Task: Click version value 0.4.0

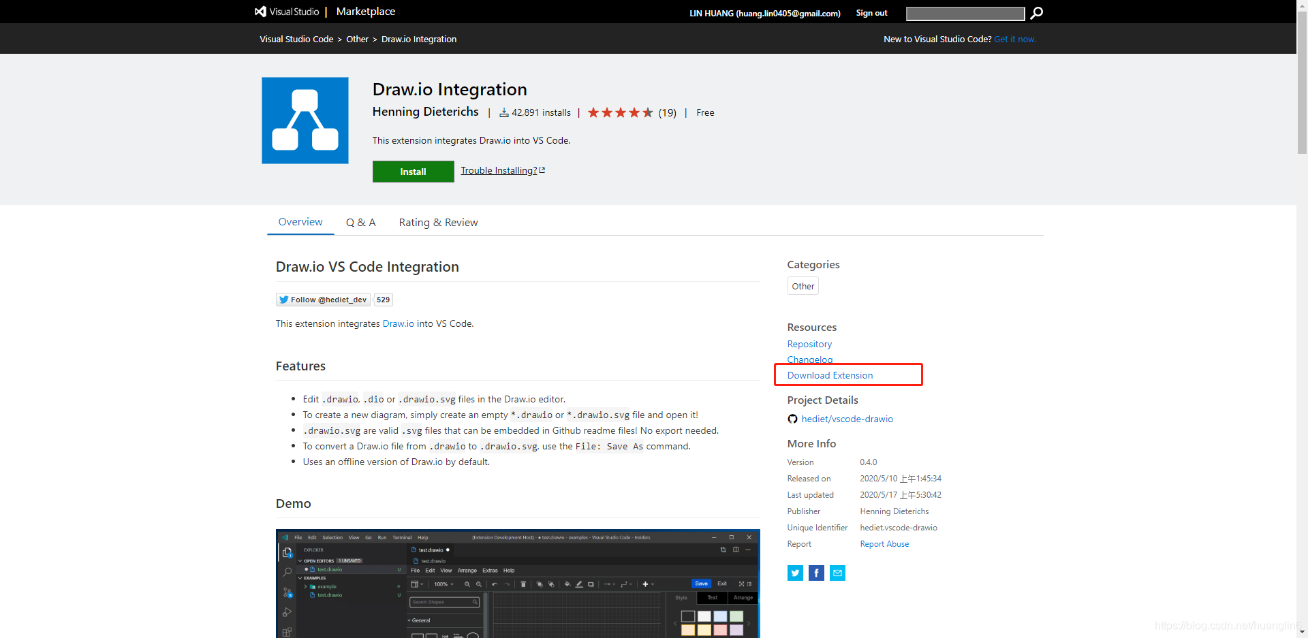Action: (868, 462)
